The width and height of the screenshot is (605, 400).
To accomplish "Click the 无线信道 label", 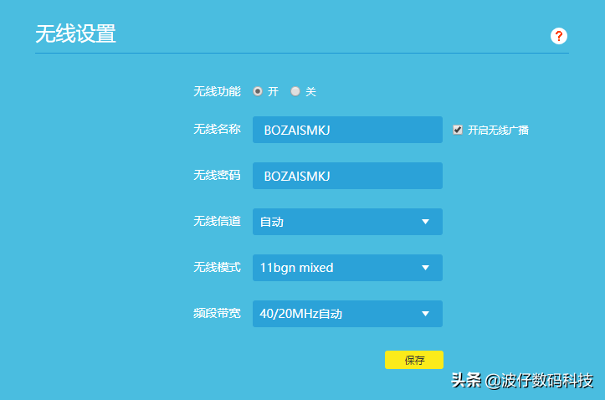I will coord(217,221).
